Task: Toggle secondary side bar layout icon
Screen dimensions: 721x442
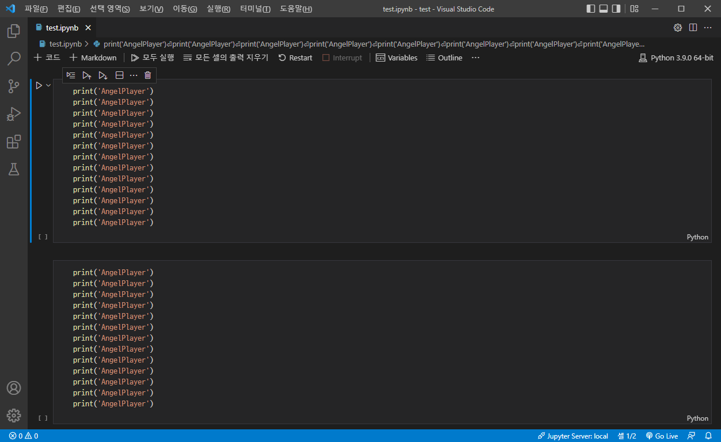Action: [x=616, y=9]
